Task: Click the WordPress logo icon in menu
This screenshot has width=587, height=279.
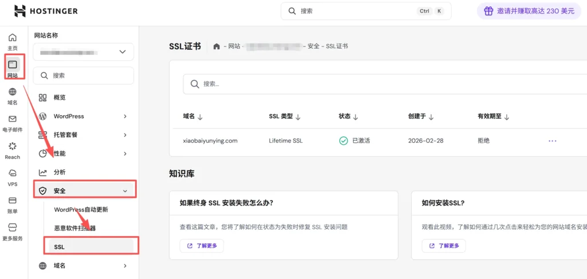Action: click(42, 116)
